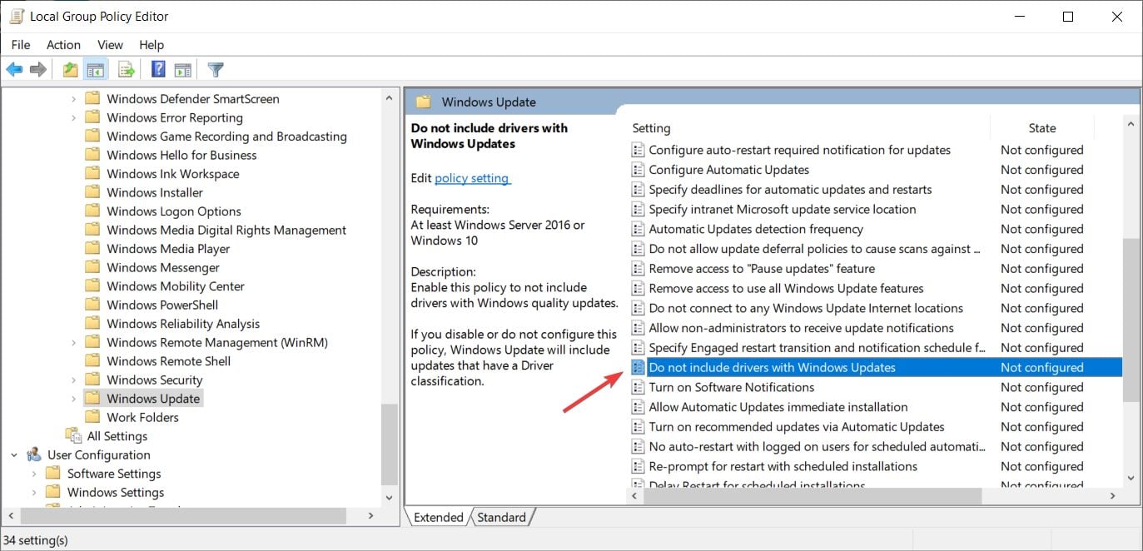1143x551 pixels.
Task: Open the Action menu
Action: [x=63, y=45]
